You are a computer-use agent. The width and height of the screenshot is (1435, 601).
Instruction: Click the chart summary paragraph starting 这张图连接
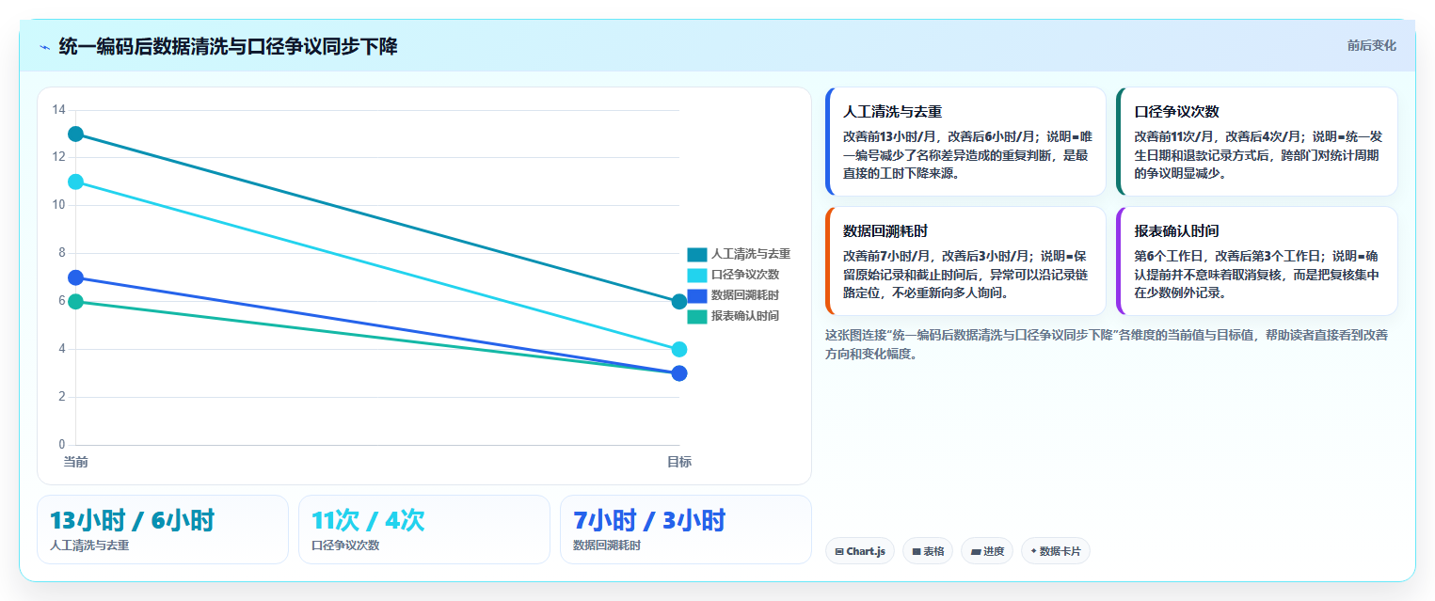click(x=1108, y=344)
